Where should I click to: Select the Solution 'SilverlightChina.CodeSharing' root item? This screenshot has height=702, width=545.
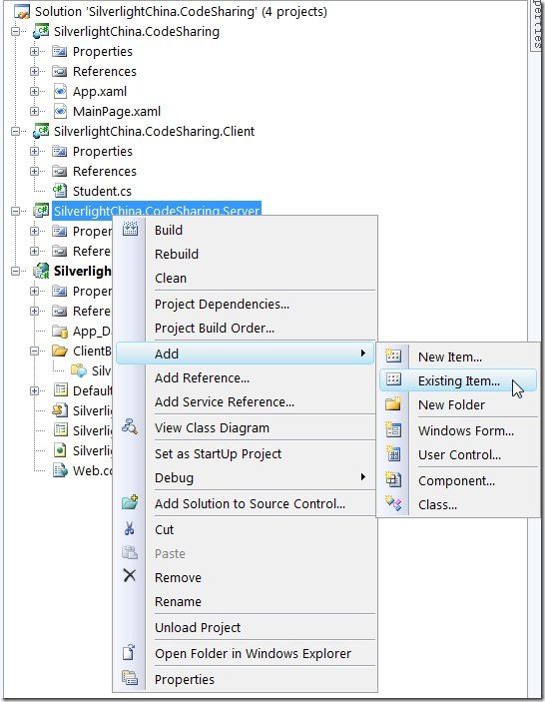tap(181, 11)
